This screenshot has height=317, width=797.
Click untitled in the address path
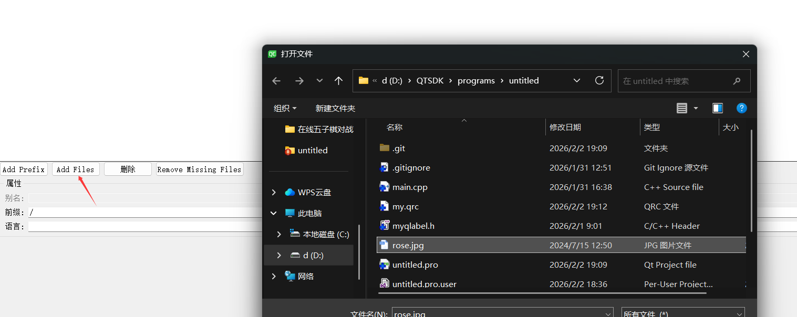coord(524,81)
